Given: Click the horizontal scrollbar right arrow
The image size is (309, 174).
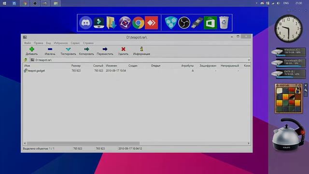Looking at the screenshot, I should coord(249,143).
